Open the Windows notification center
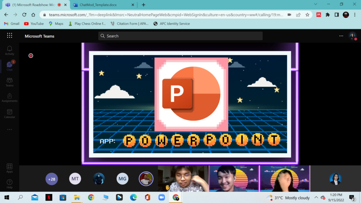 tap(352, 197)
